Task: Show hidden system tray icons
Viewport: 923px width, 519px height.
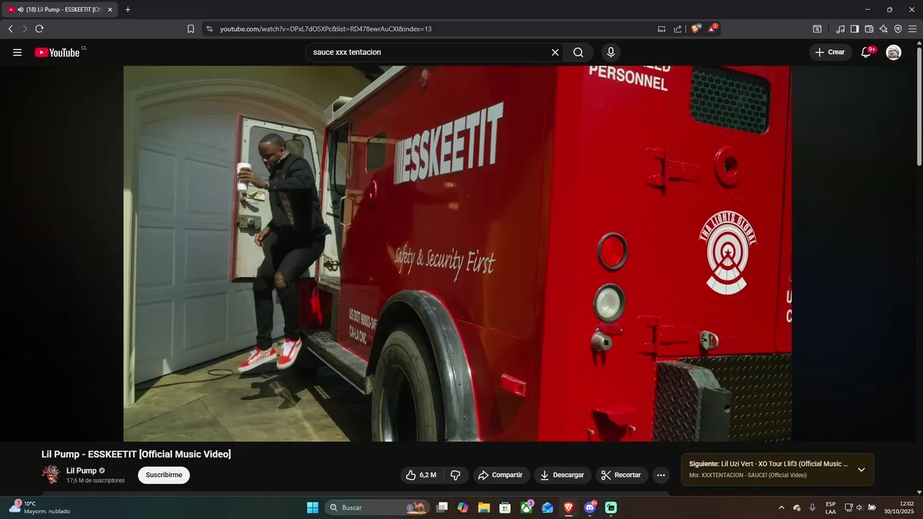Action: coord(781,507)
